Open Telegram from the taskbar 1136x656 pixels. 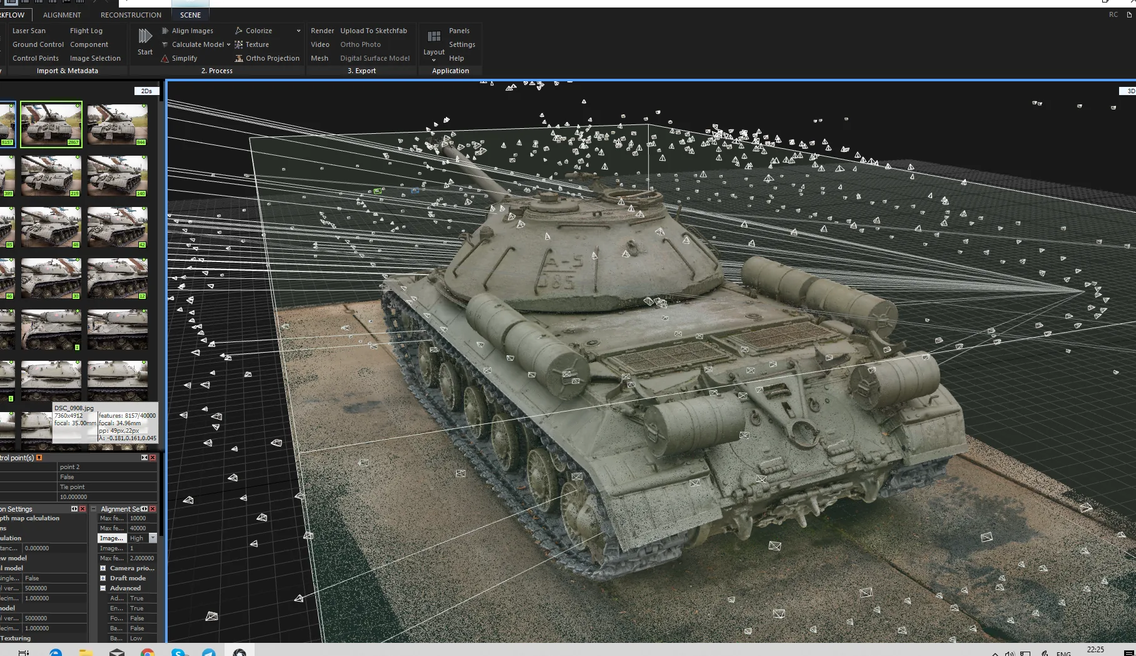coord(209,652)
